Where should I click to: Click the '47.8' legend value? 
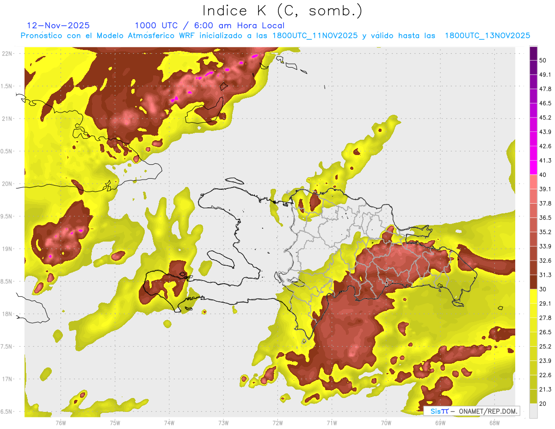click(x=545, y=89)
